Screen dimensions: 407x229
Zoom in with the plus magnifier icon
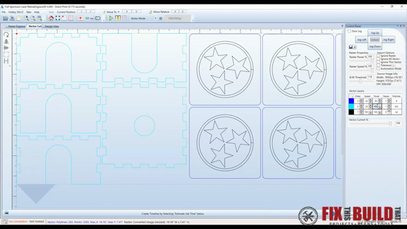coord(26,18)
